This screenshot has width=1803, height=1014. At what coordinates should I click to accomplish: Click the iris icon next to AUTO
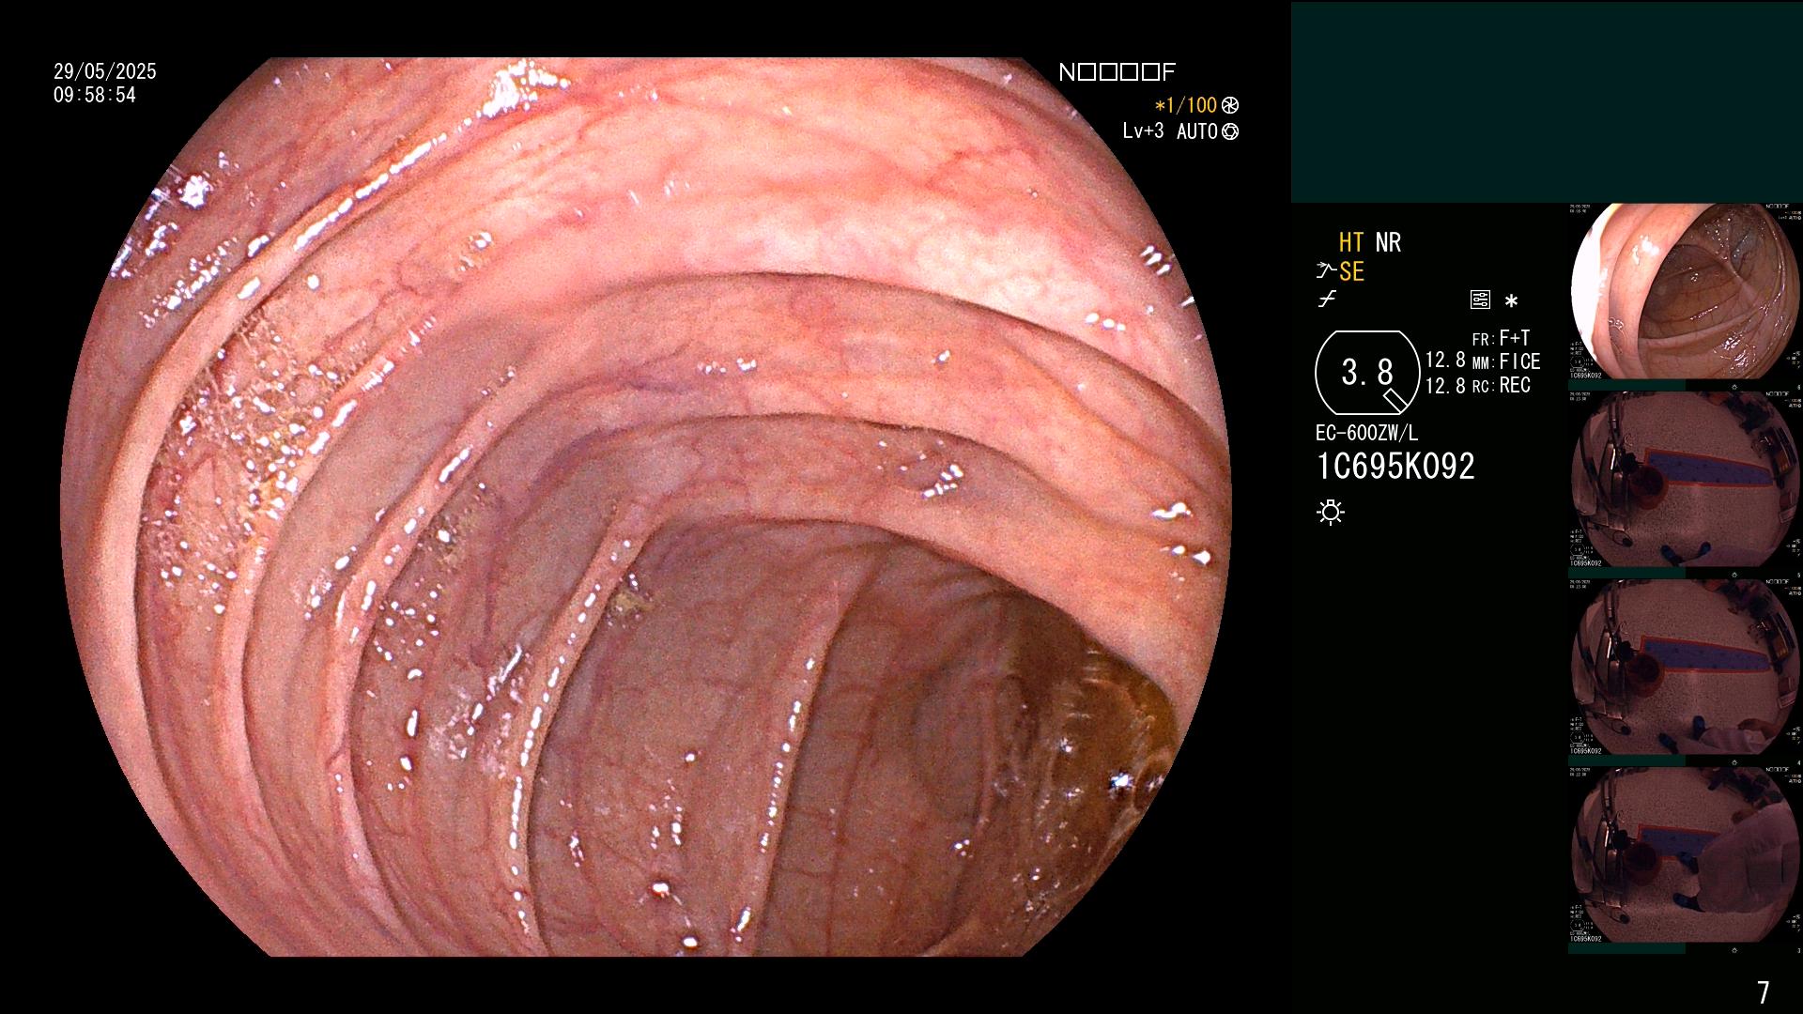(1230, 131)
